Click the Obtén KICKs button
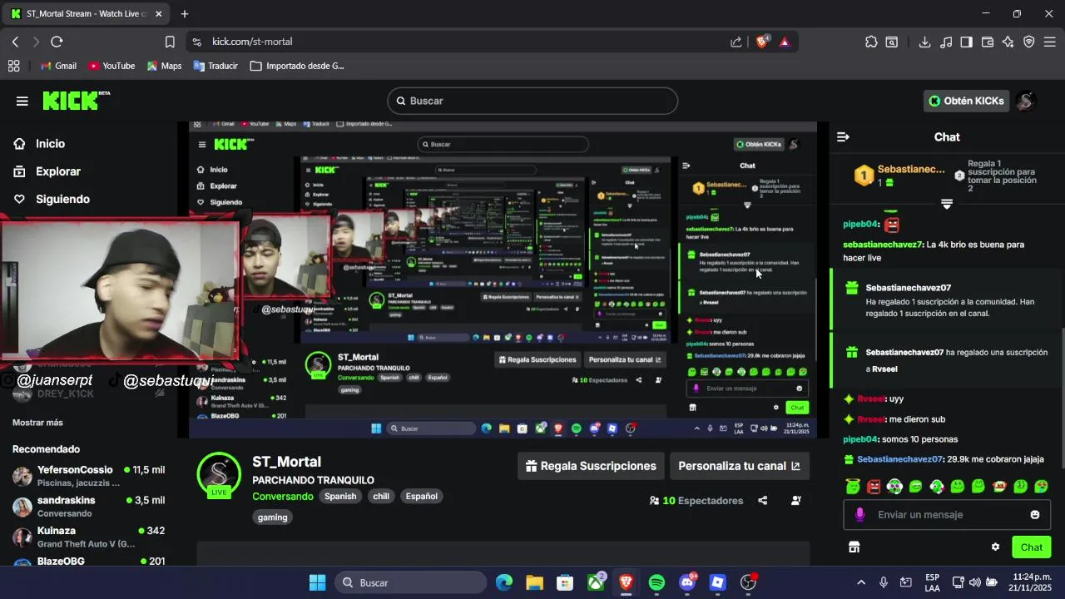 click(x=966, y=101)
